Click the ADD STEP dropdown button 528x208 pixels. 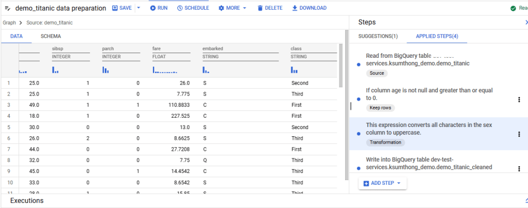click(382, 183)
